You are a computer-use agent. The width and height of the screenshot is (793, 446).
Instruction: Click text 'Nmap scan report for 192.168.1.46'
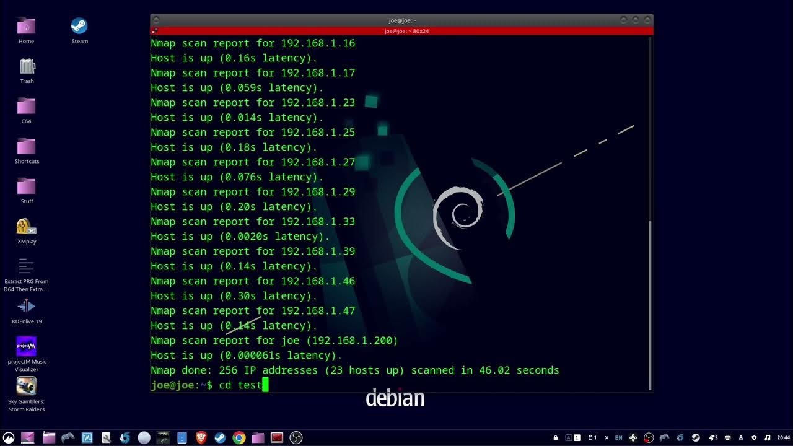[x=253, y=281]
